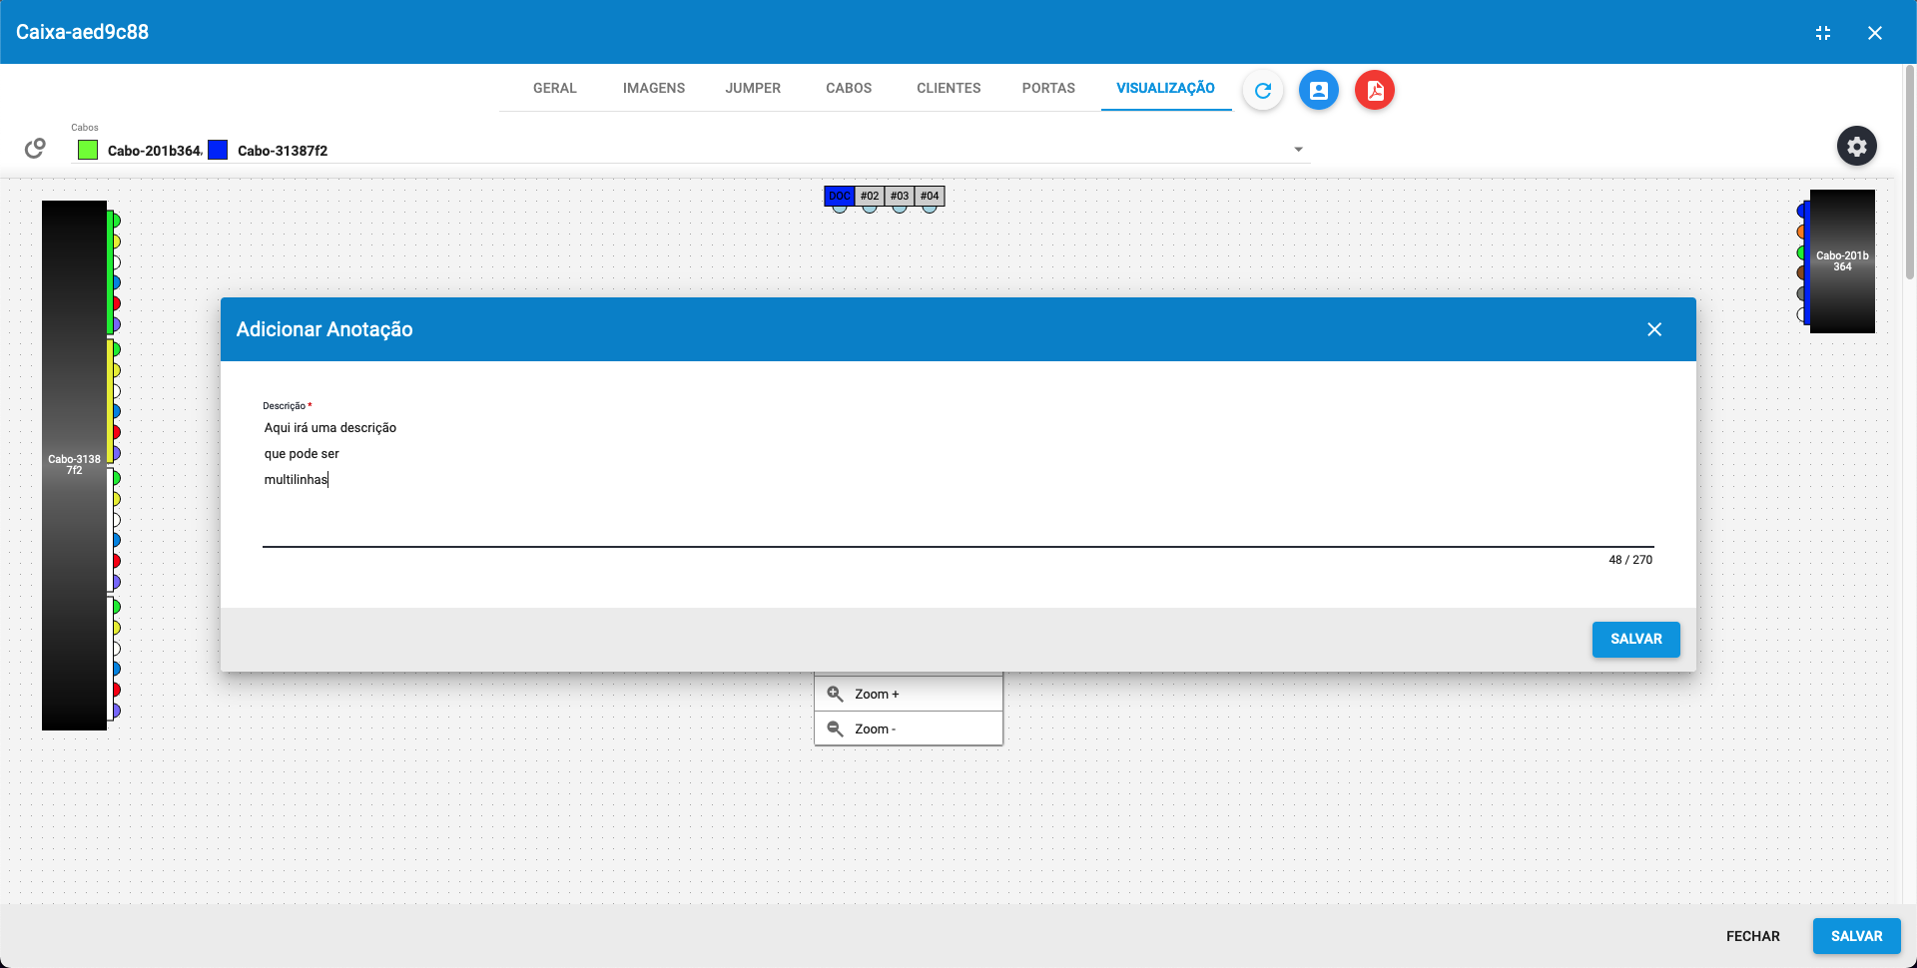This screenshot has height=968, width=1917.
Task: Refresh the visualization with the circular arrow
Action: tap(1262, 90)
